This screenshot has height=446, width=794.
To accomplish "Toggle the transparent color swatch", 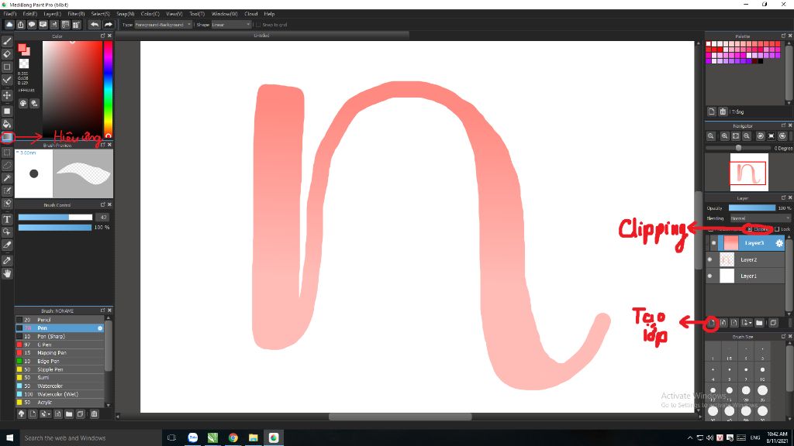I will [x=24, y=63].
